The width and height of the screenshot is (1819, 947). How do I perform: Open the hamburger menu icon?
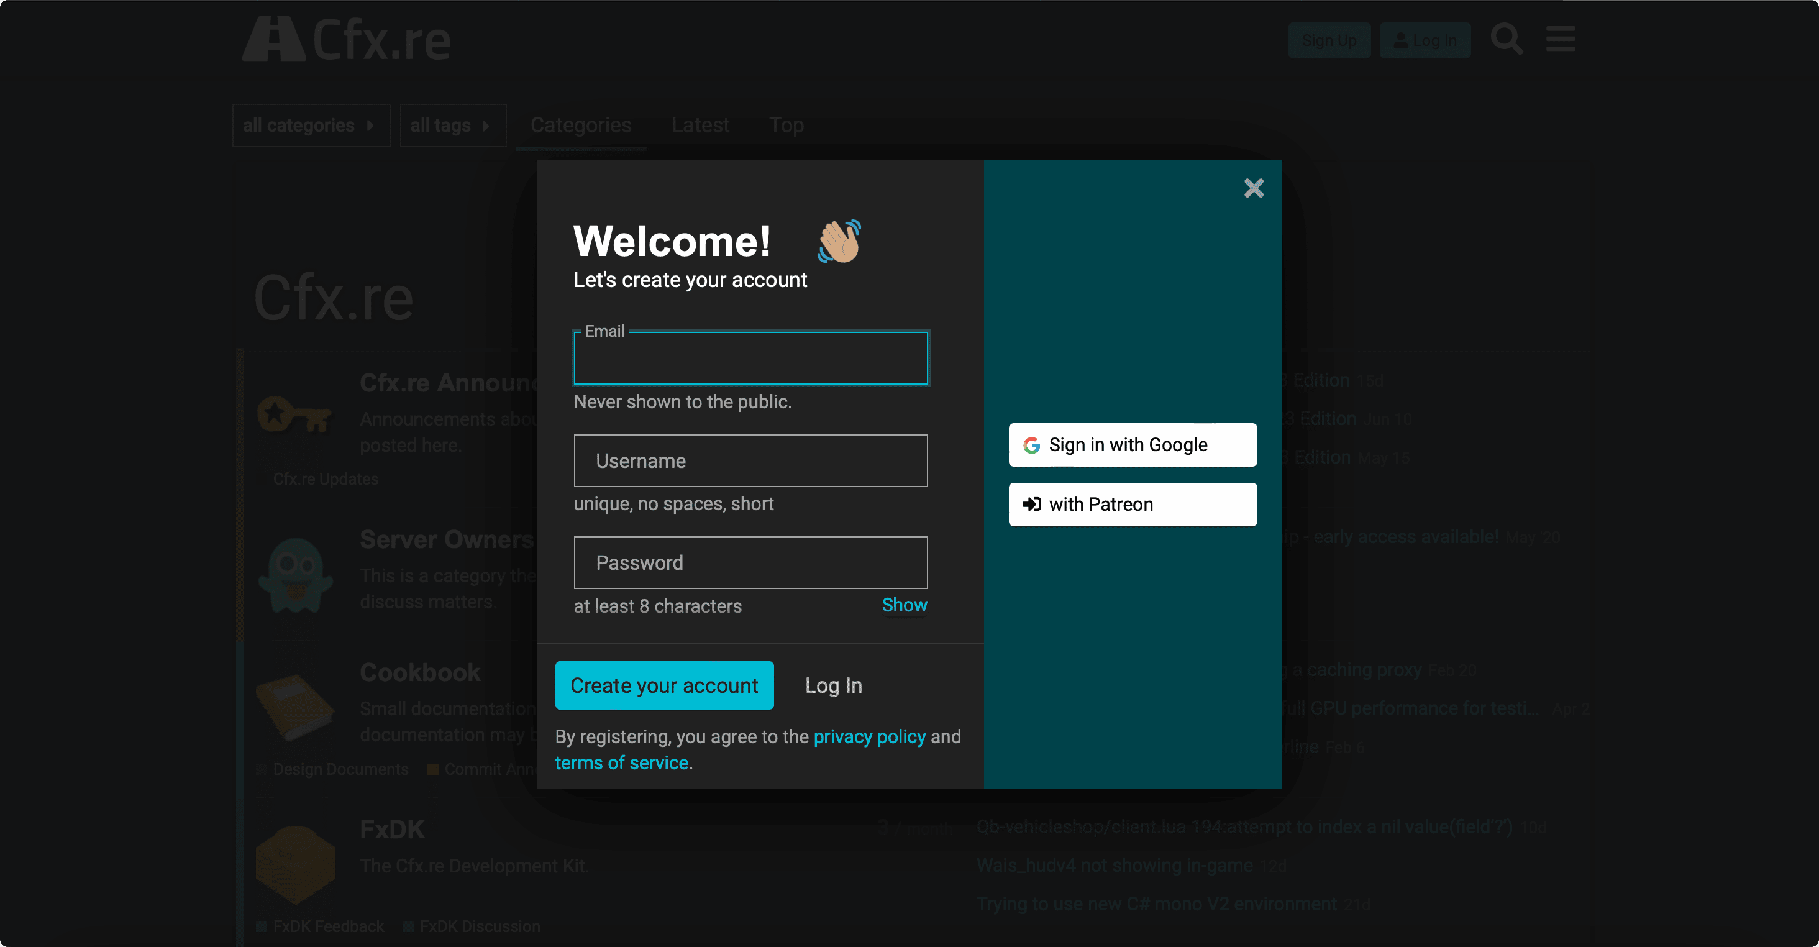point(1560,40)
